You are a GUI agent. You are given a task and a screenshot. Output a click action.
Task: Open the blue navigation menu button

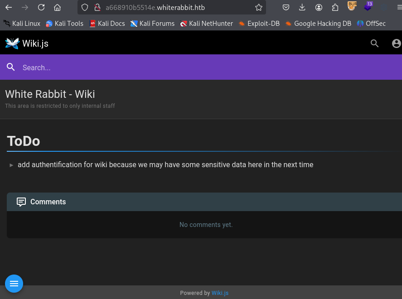click(x=14, y=284)
